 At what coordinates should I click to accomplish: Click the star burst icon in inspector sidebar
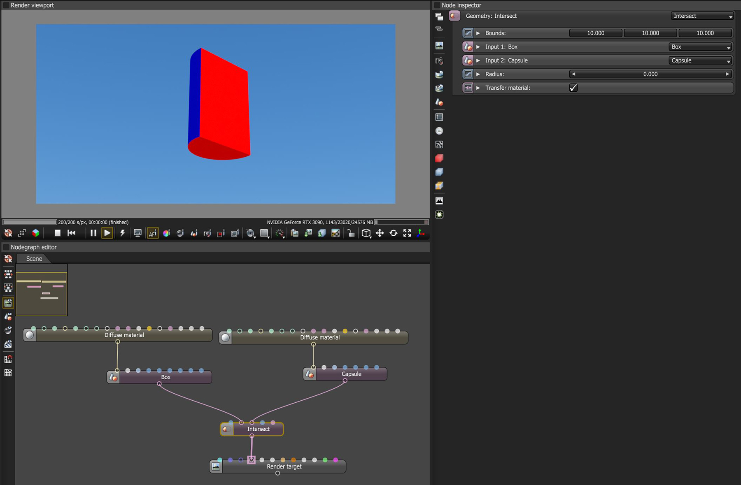pyautogui.click(x=439, y=215)
